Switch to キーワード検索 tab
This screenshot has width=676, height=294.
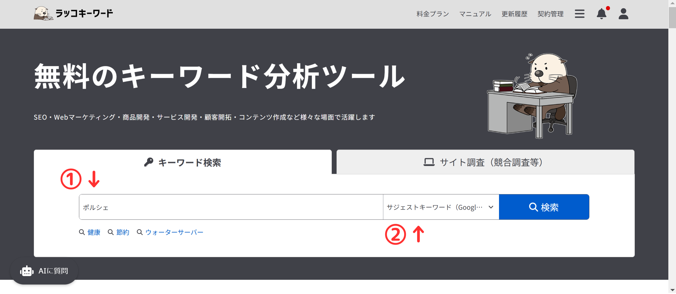pyautogui.click(x=183, y=162)
